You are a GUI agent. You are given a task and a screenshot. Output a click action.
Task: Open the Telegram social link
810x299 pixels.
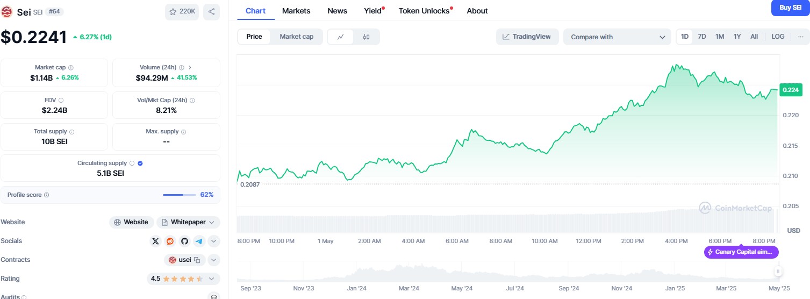click(x=199, y=241)
